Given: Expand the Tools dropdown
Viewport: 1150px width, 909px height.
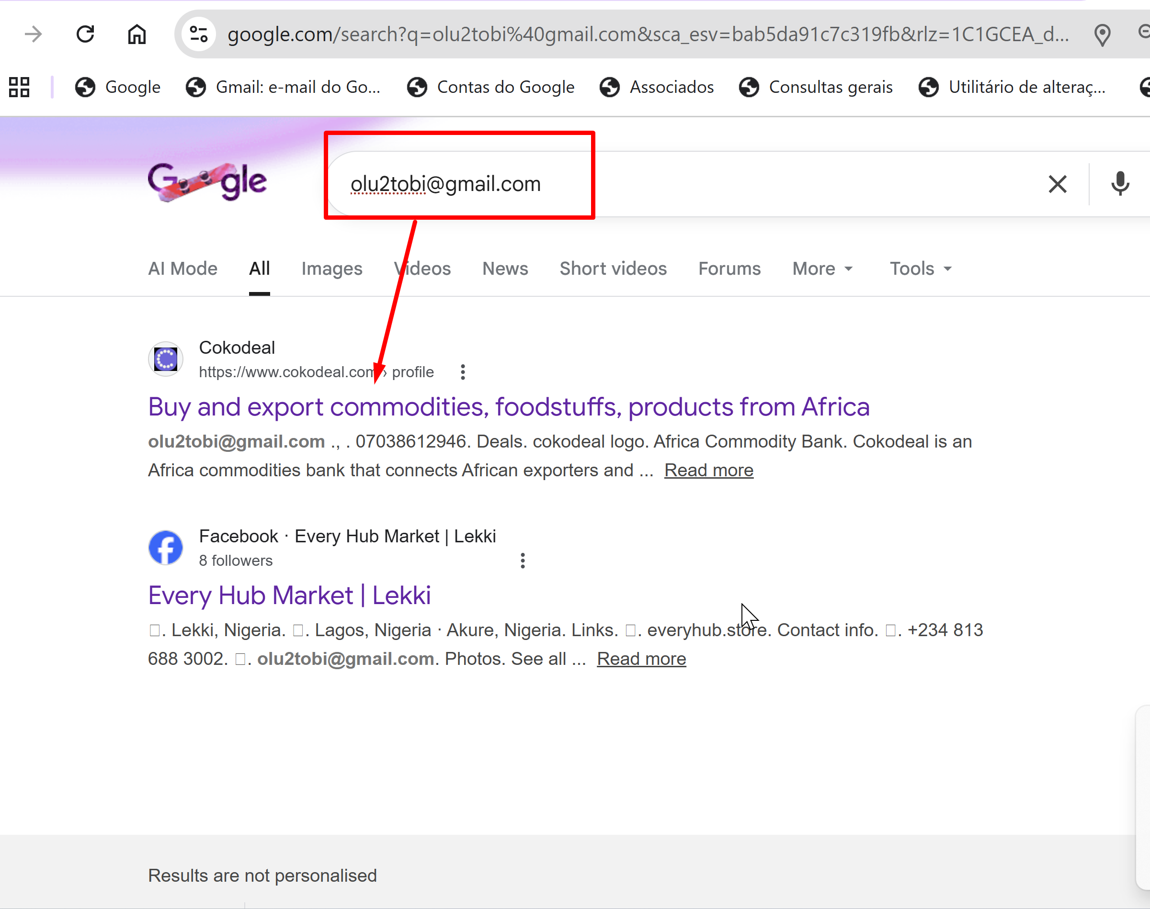Looking at the screenshot, I should point(920,269).
